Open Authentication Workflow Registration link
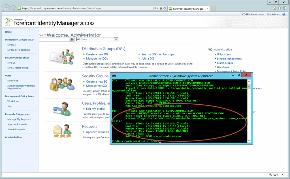290x179 pixels. (x=21, y=87)
